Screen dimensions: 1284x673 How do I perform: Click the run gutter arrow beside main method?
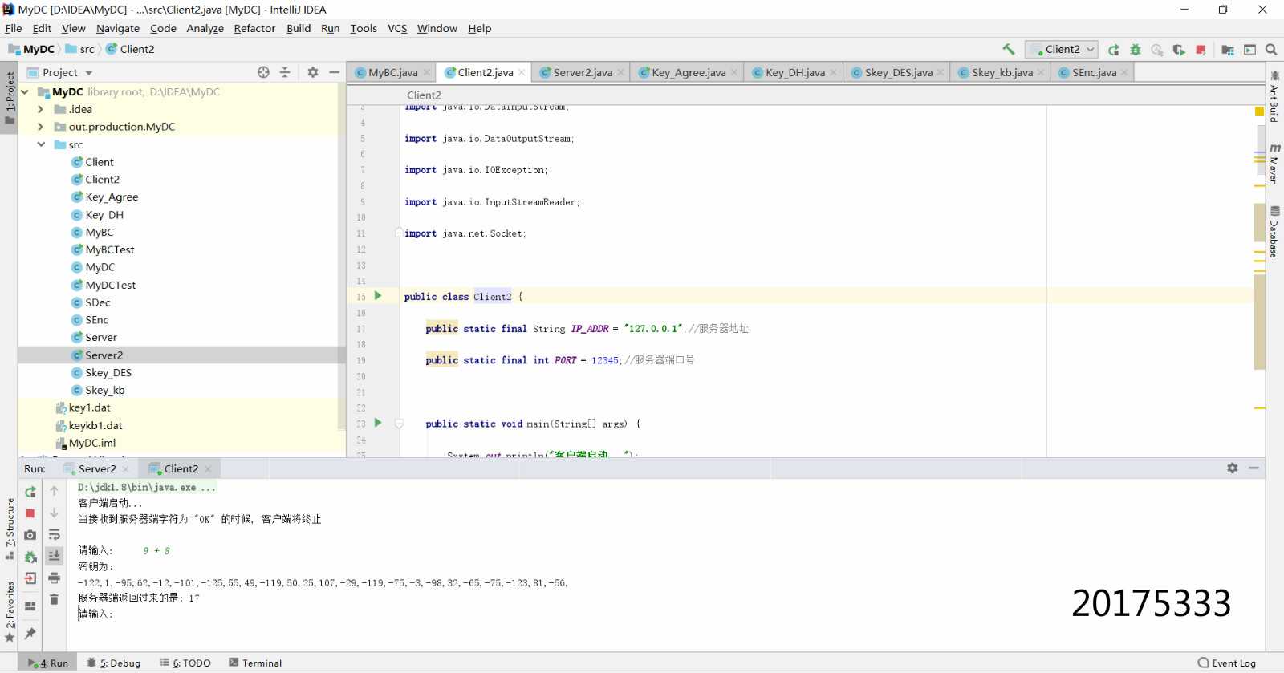coord(378,423)
